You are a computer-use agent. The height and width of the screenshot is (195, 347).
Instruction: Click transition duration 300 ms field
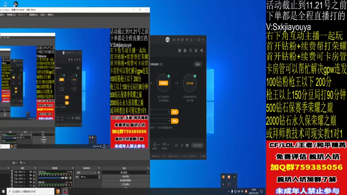pos(89,177)
